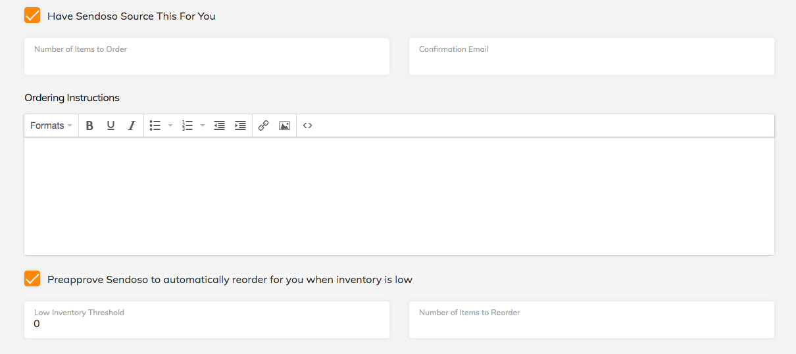Decrease indent in Ordering Instructions
Image resolution: width=796 pixels, height=354 pixels.
pyautogui.click(x=219, y=125)
